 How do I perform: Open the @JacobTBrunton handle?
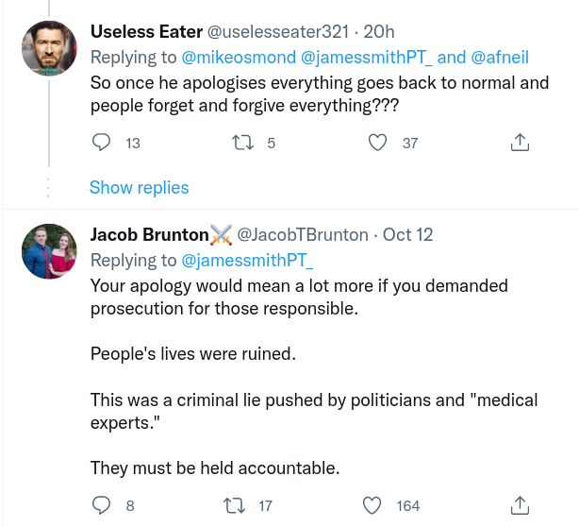[x=302, y=234]
